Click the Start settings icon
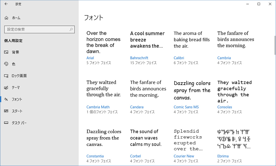 click(6, 111)
